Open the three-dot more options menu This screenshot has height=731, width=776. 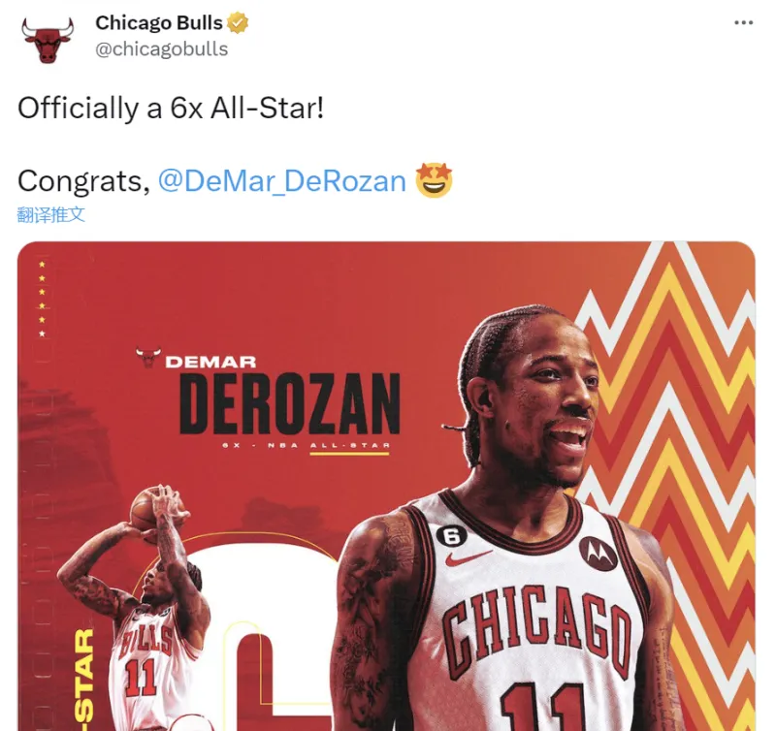743,22
